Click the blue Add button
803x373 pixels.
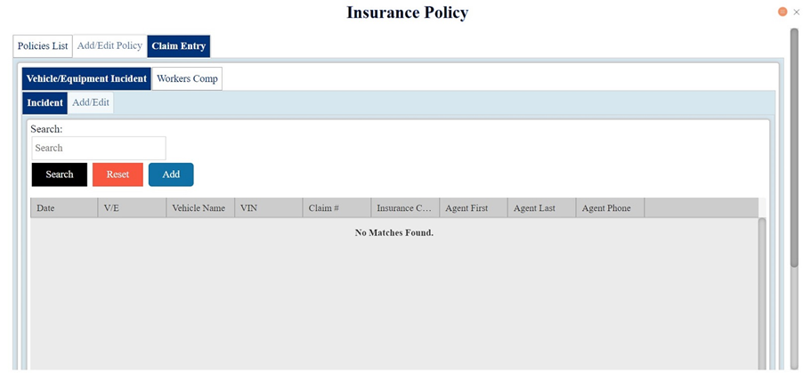[x=171, y=174]
